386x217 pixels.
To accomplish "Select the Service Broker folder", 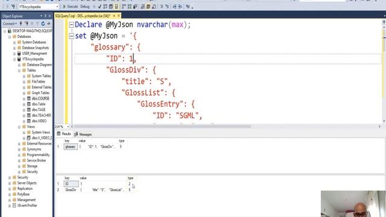I will 36,160.
